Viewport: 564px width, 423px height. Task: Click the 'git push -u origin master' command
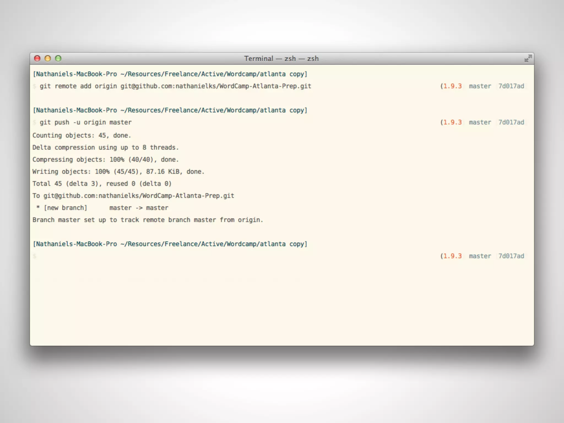tap(85, 122)
